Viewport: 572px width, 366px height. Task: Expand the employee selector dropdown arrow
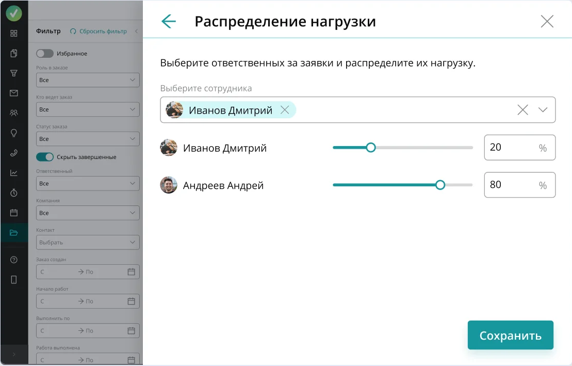point(543,109)
